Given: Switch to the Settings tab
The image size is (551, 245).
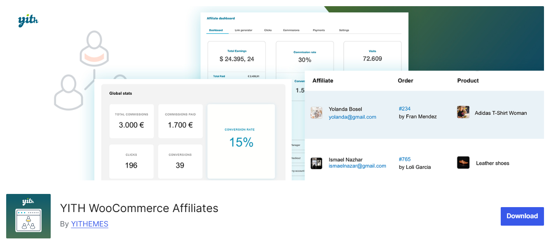Looking at the screenshot, I should point(344,30).
